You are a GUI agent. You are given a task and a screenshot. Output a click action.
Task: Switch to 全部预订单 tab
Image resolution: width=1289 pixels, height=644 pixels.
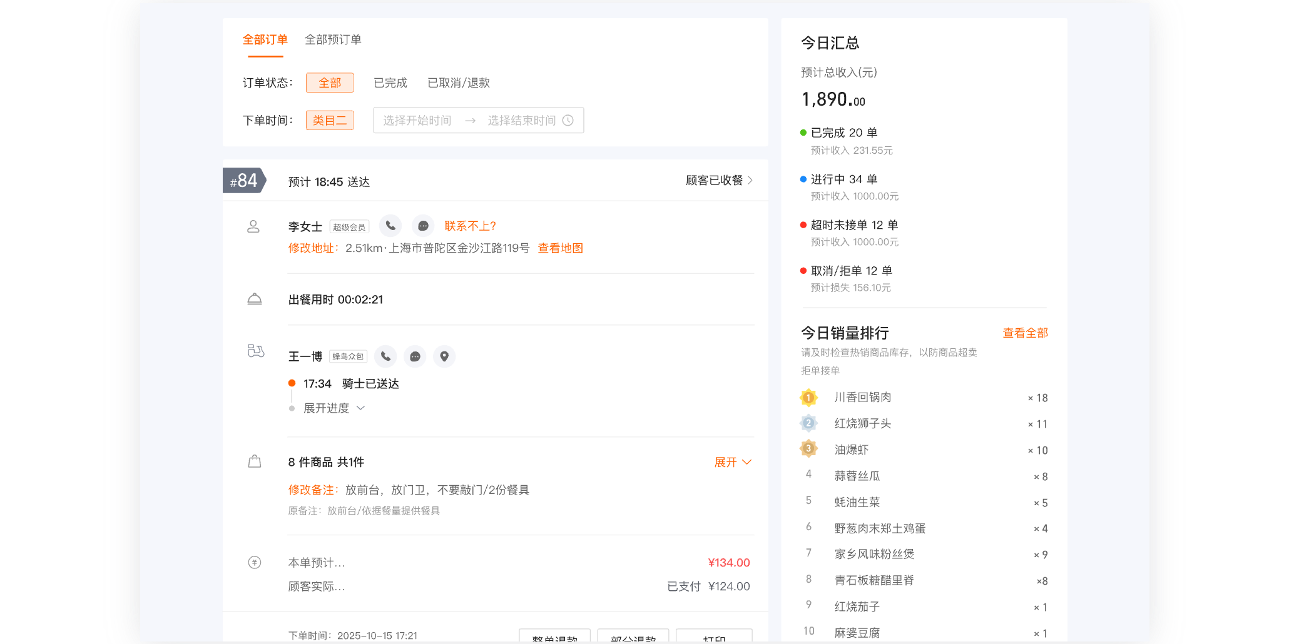click(x=333, y=39)
